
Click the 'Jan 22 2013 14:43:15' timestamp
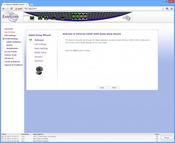point(10,136)
